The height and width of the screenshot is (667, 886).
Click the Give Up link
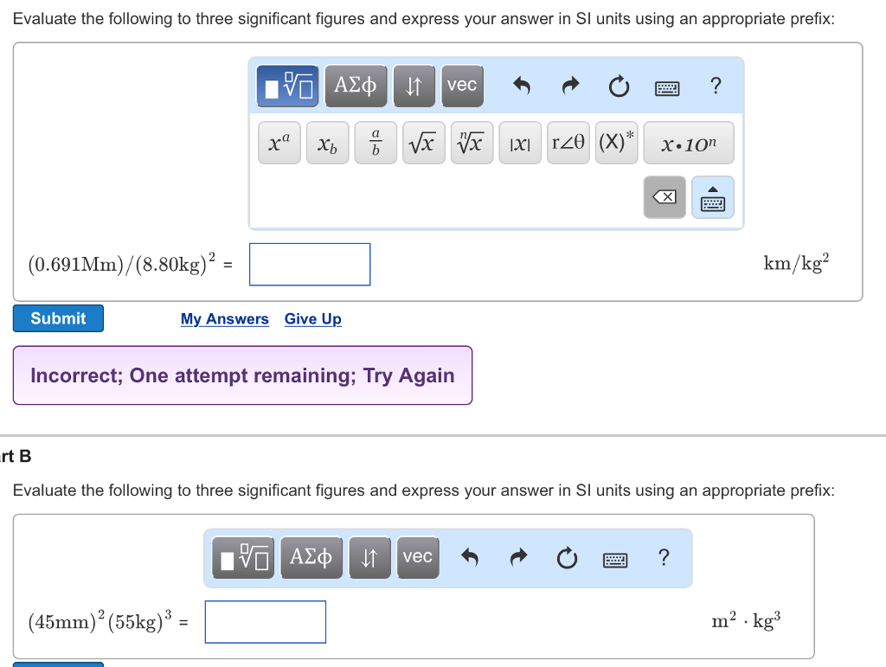click(x=312, y=319)
